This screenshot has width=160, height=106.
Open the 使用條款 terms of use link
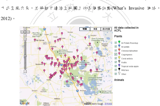pos(108,104)
